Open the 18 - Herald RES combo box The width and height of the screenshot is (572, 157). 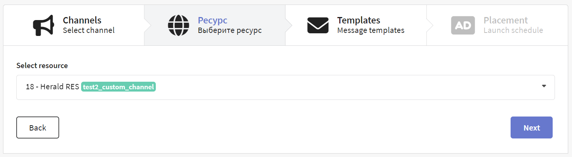[285, 87]
